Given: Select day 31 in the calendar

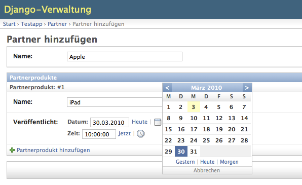Looking at the screenshot, I should point(194,152).
